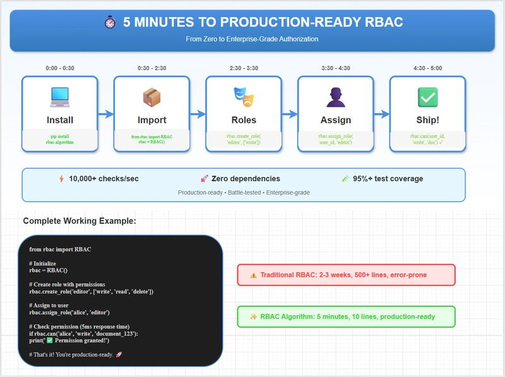Click the stopwatch icon in the title banner
The image size is (505, 377).
pyautogui.click(x=109, y=23)
